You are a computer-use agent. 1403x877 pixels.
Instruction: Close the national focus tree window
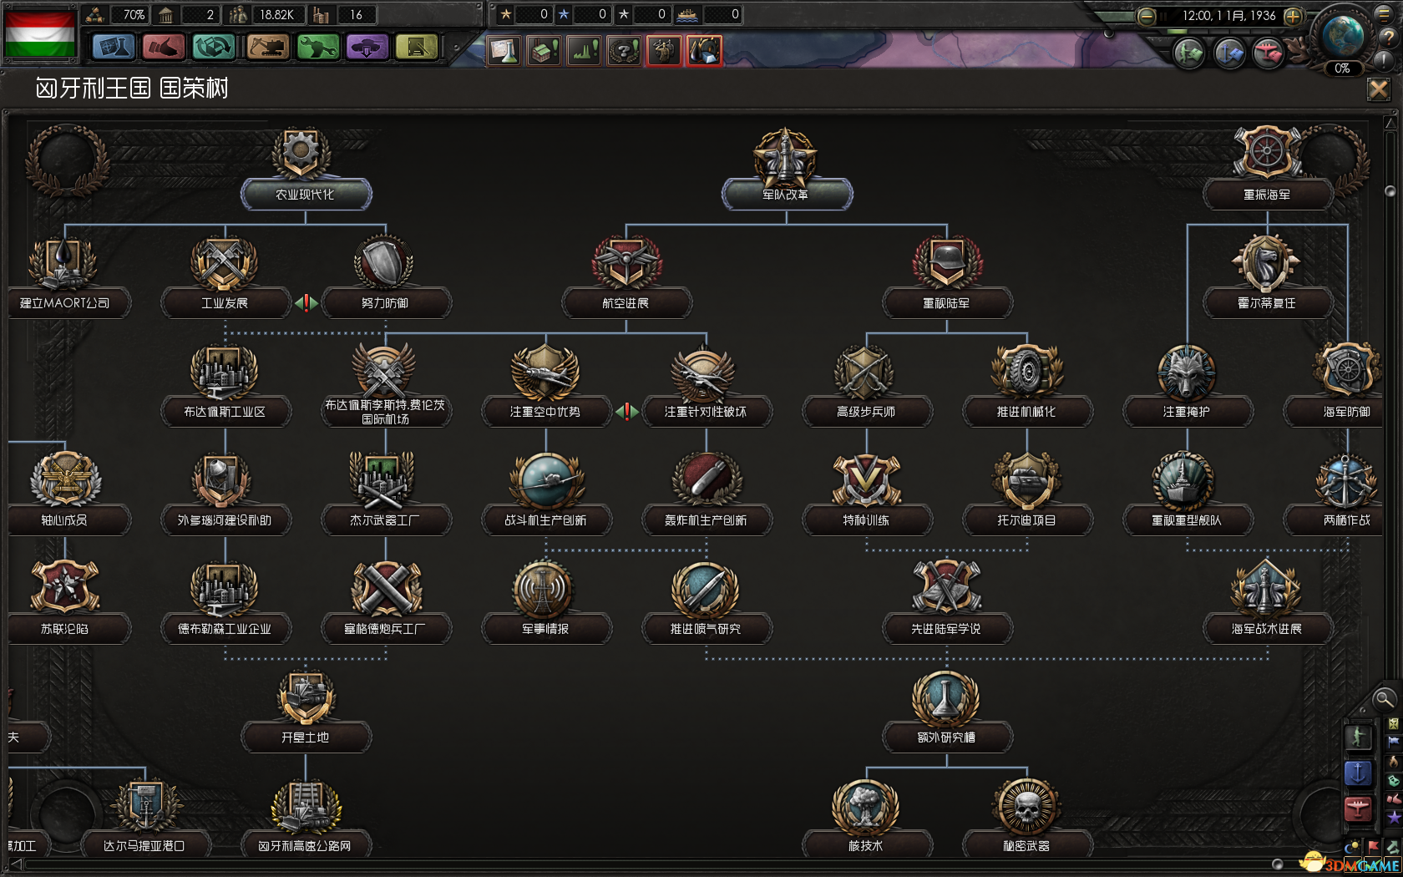coord(1378,89)
